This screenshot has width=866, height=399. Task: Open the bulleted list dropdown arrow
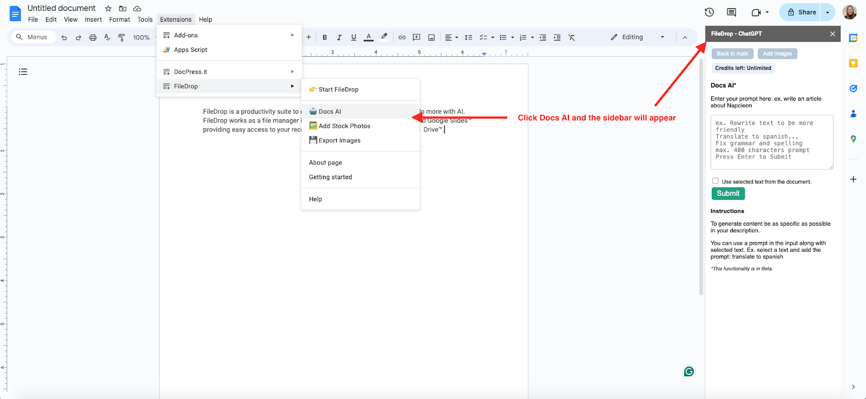tap(513, 37)
